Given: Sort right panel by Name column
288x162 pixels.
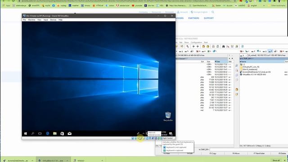Looking at the screenshot, I should coord(262,62).
